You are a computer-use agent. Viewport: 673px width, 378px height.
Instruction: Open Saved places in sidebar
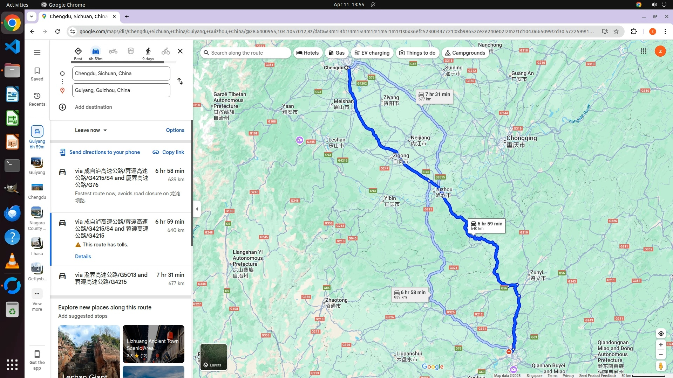[37, 73]
